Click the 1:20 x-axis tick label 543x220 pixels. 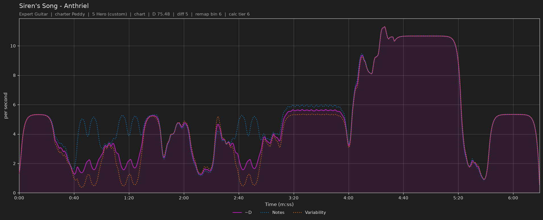coord(129,198)
